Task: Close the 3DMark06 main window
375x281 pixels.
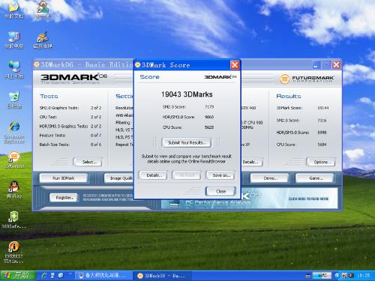Action: (336, 65)
